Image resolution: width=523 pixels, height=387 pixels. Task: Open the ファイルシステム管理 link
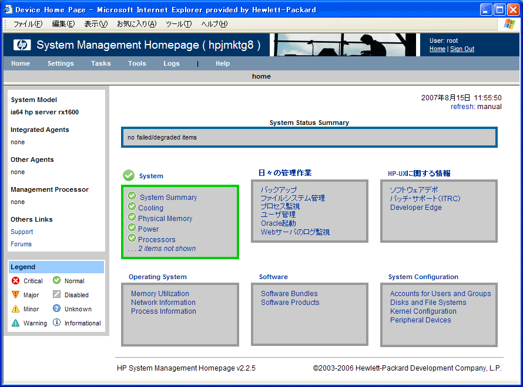click(x=293, y=198)
